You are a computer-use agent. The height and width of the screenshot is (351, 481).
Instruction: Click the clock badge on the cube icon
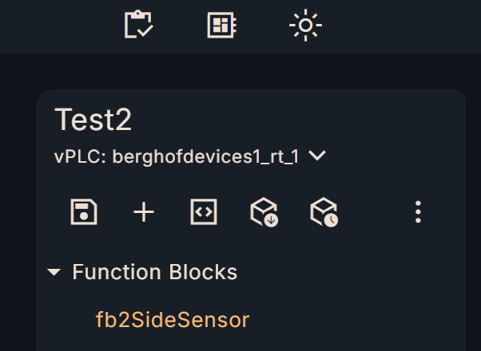click(331, 219)
